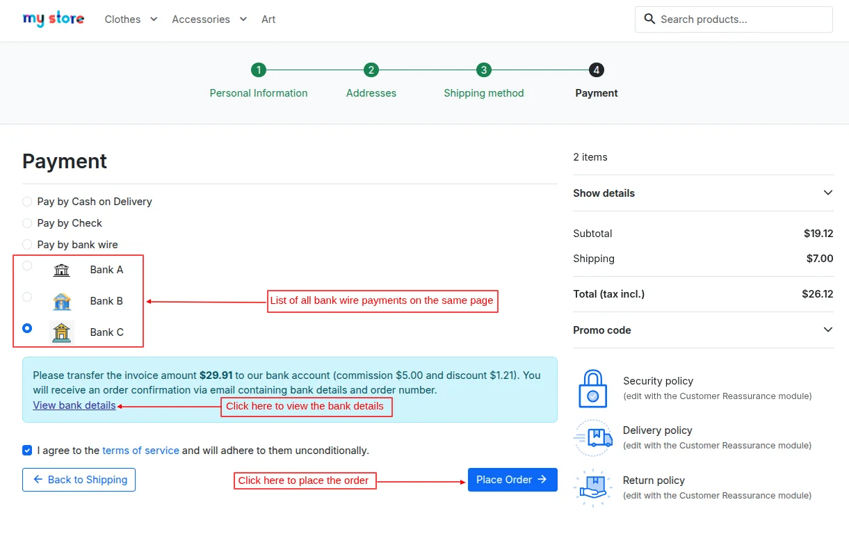
Task: Click the $7.00 shipping value
Action: click(820, 259)
